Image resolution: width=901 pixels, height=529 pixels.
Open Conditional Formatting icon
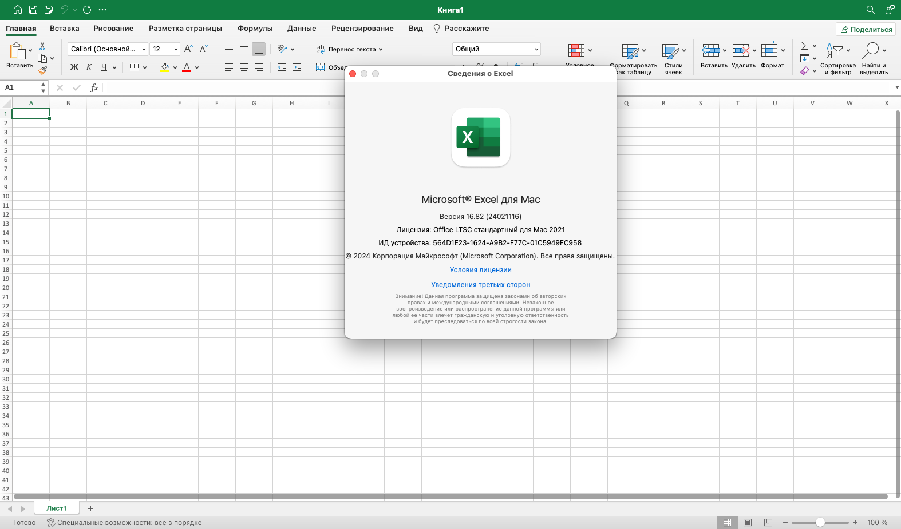pos(576,50)
